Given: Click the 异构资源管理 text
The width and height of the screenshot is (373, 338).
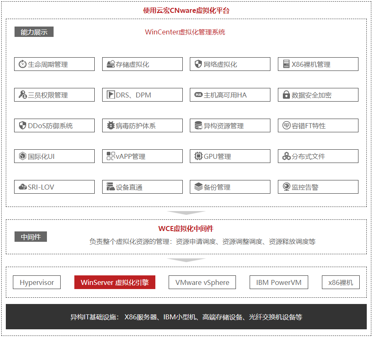Looking at the screenshot, I should [x=223, y=126].
